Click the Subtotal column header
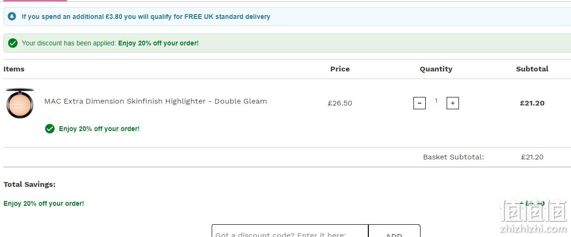571x237 pixels. pyautogui.click(x=532, y=69)
